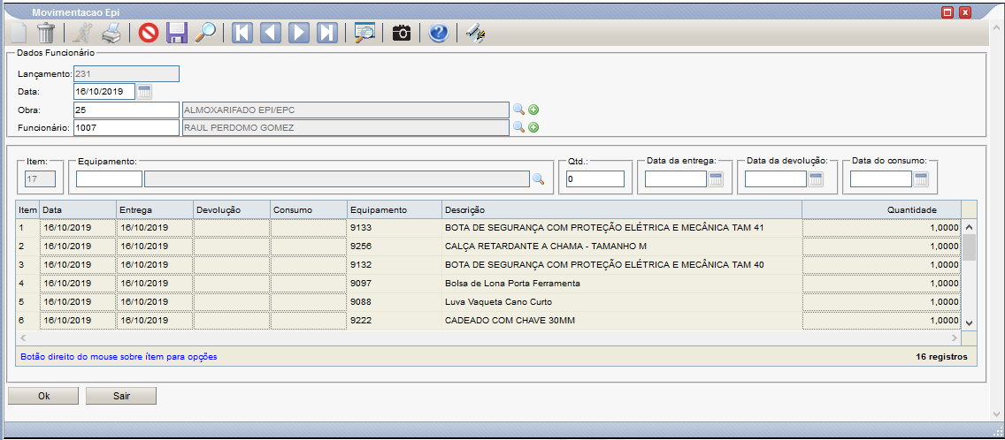The image size is (1005, 440).
Task: Click the pen signature toolbar icon
Action: tap(475, 33)
